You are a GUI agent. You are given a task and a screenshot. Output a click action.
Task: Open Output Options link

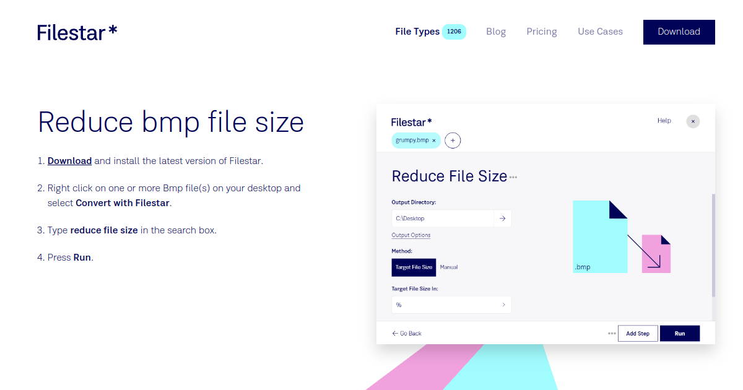click(411, 235)
